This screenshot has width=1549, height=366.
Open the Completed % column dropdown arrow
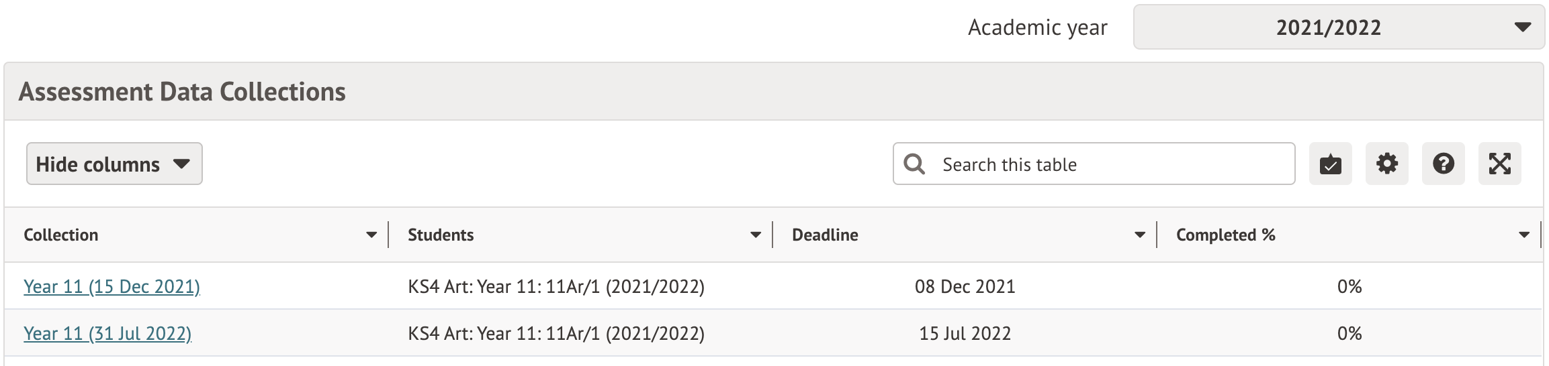1524,235
